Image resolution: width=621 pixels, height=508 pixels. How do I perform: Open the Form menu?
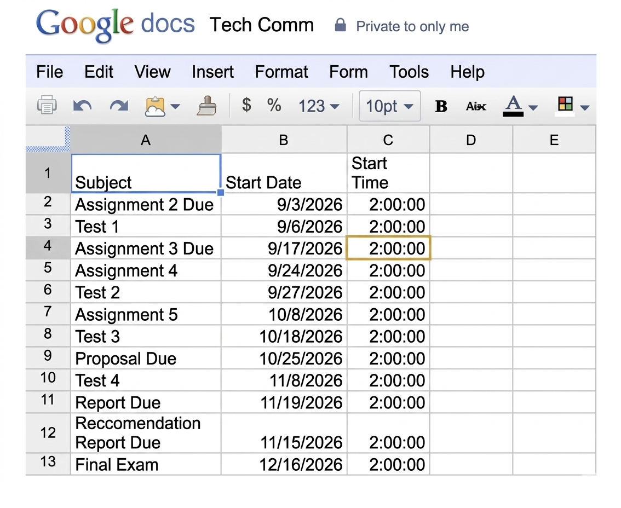coord(348,72)
